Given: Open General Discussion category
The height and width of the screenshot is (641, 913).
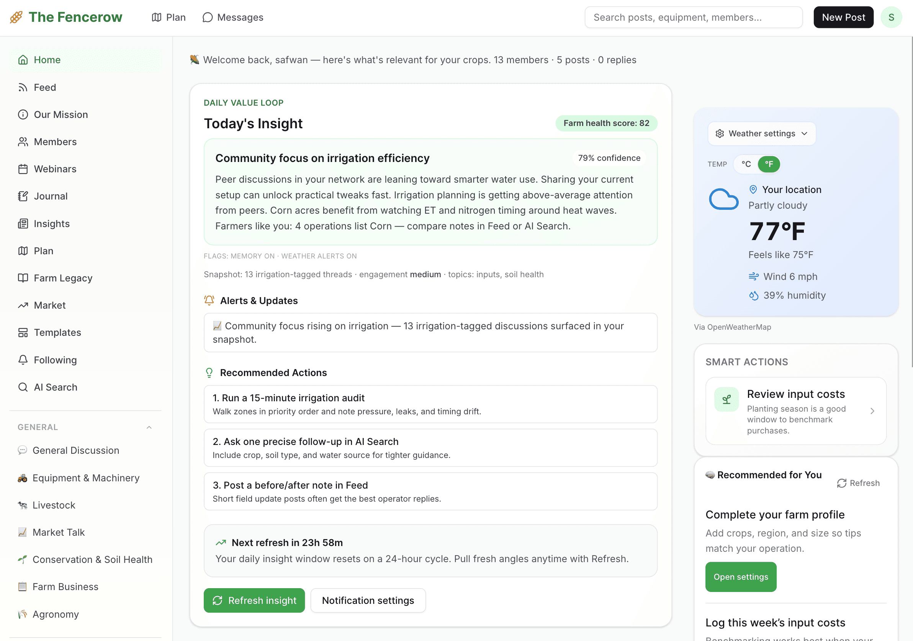Looking at the screenshot, I should pyautogui.click(x=85, y=451).
